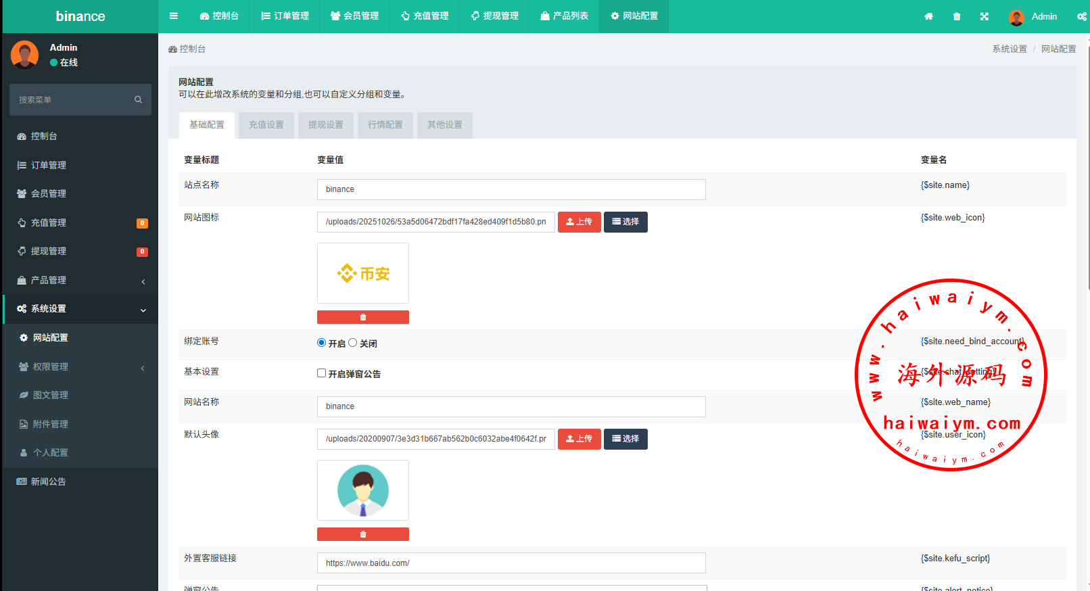The width and height of the screenshot is (1090, 591).
Task: Delete the uploaded website icon image
Action: pos(363,317)
